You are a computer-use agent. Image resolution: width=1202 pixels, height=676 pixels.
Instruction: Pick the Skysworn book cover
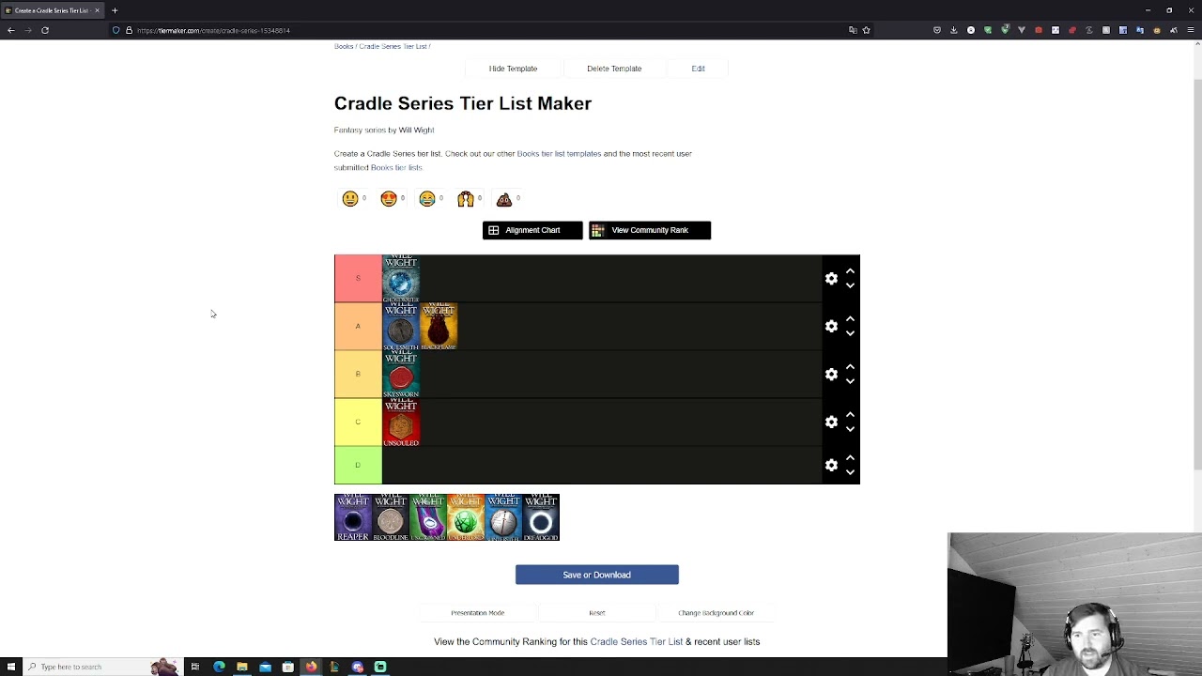[401, 374]
